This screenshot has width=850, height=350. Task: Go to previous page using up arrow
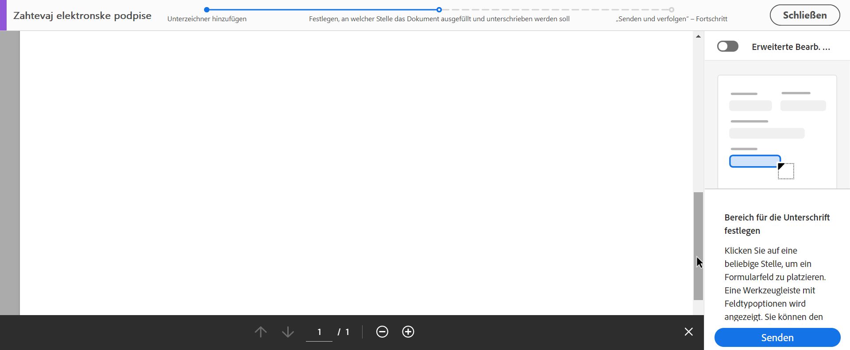click(261, 332)
